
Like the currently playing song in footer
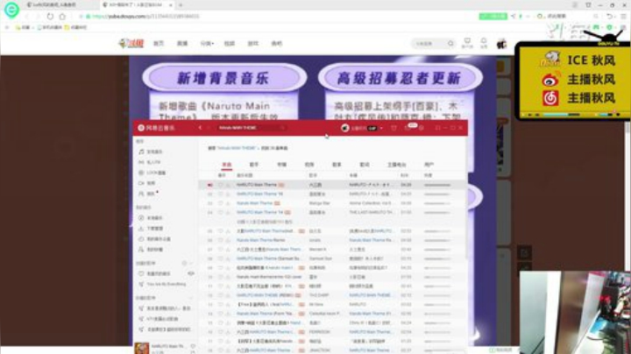[193, 346]
